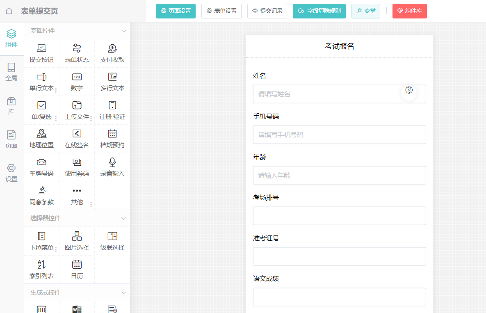The width and height of the screenshot is (486, 313).
Task: Add the 录音输入 voice recording component
Action: (112, 167)
